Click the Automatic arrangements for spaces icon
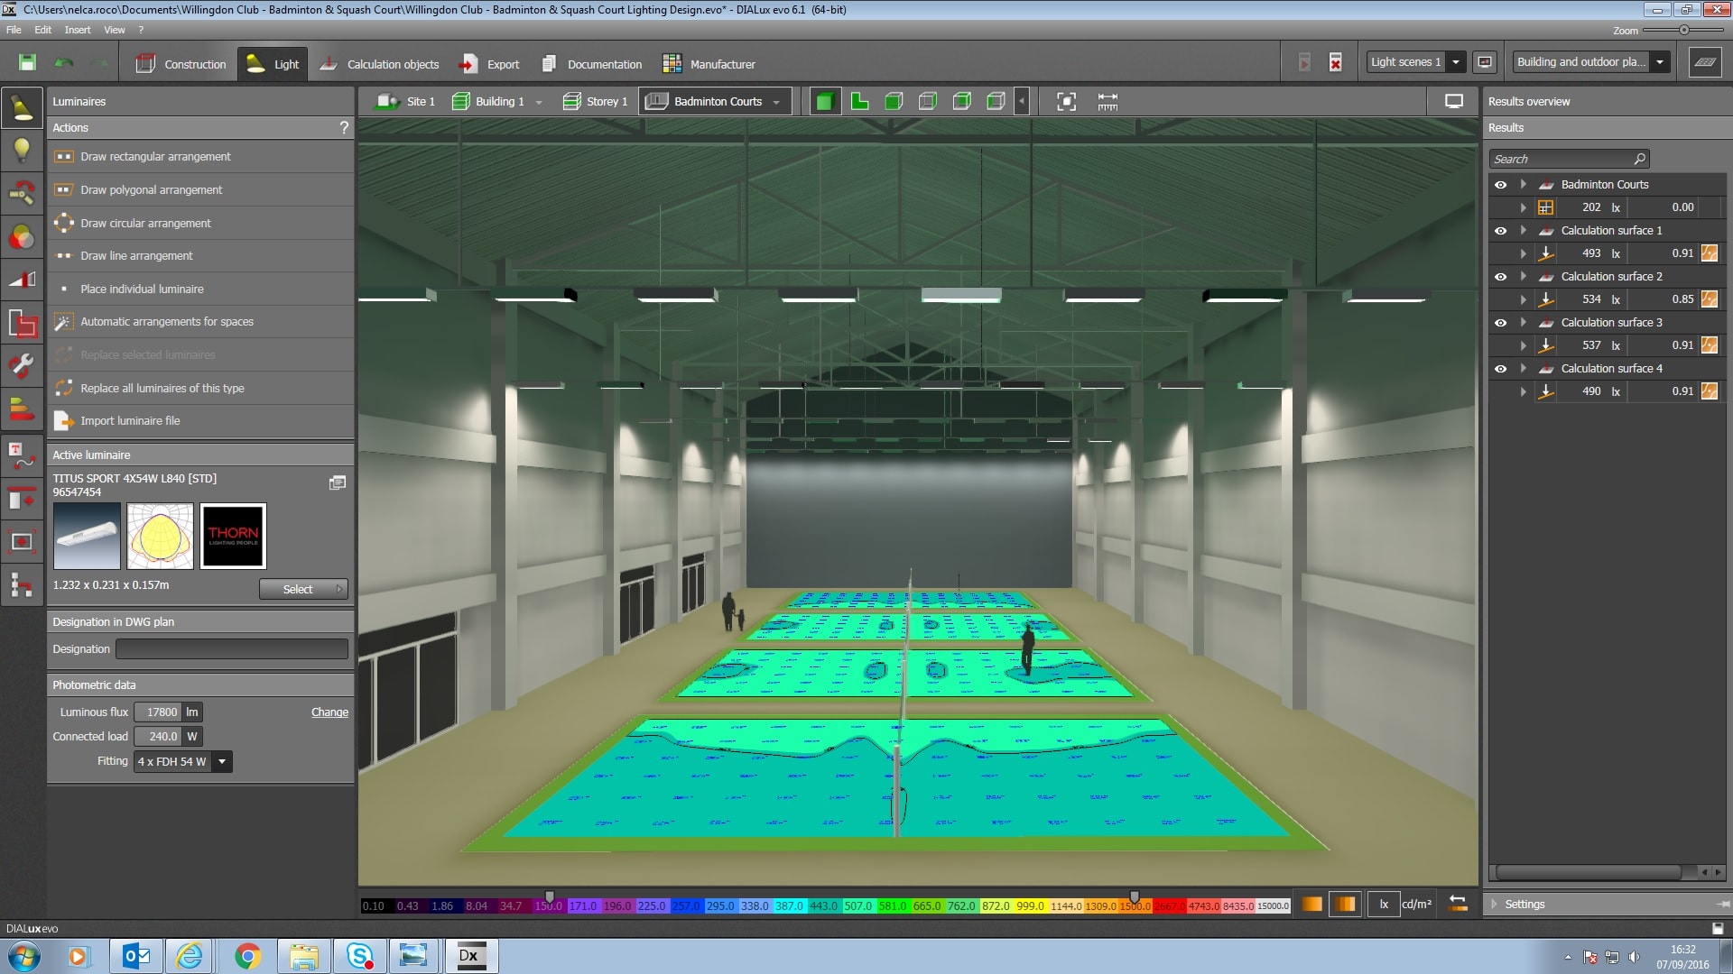 pos(64,321)
